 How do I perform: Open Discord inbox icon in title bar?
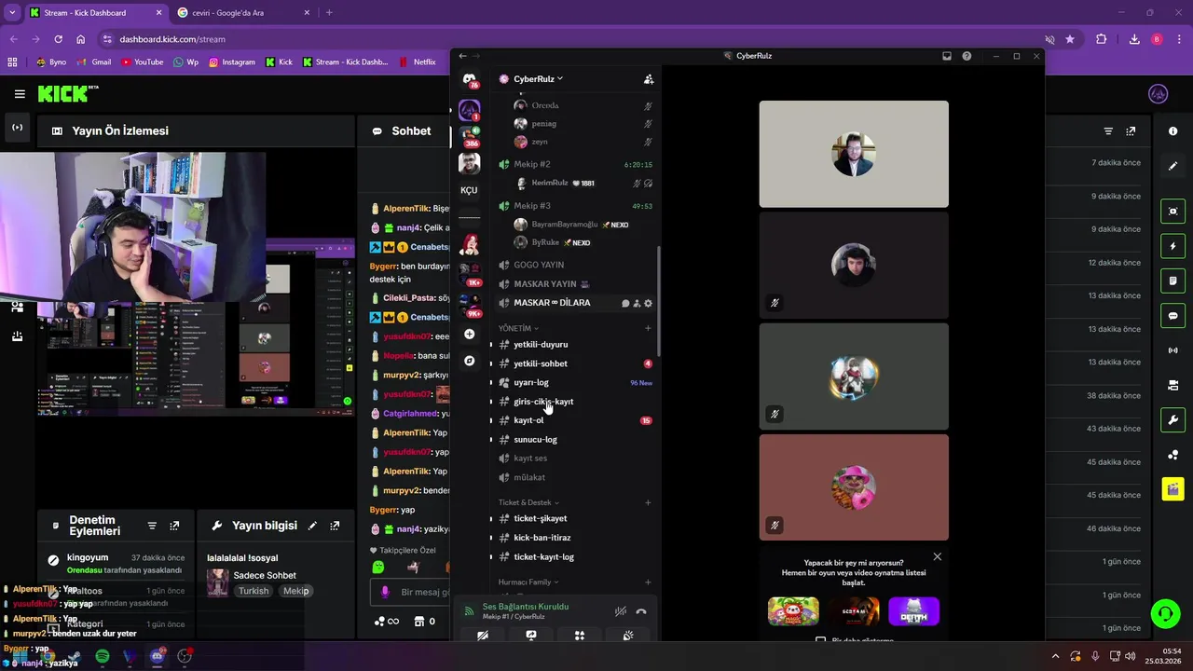tap(947, 56)
